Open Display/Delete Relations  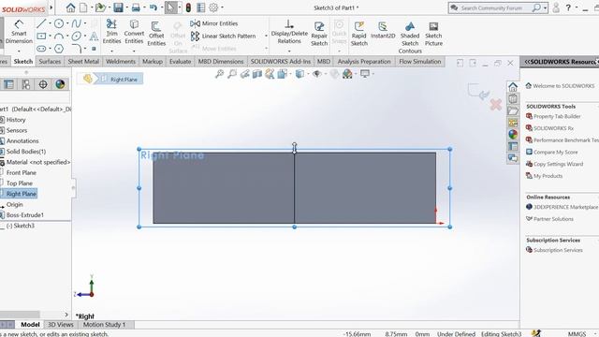click(x=289, y=32)
